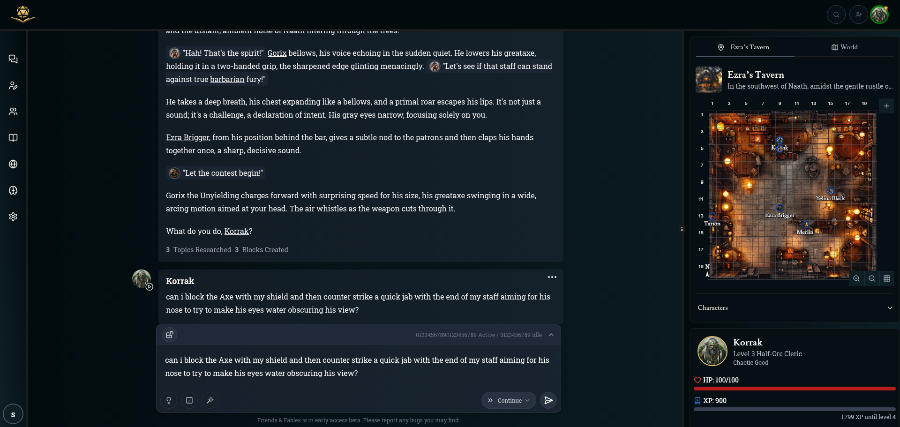
Task: Select the Ezra's Tavern tab
Action: [x=744, y=47]
